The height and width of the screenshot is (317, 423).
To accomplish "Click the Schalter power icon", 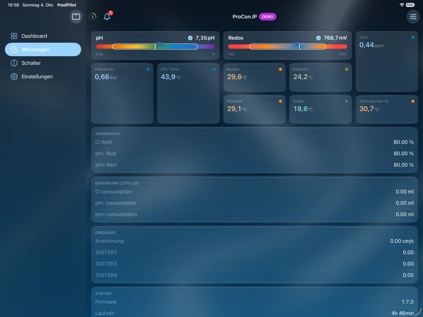I will [14, 63].
